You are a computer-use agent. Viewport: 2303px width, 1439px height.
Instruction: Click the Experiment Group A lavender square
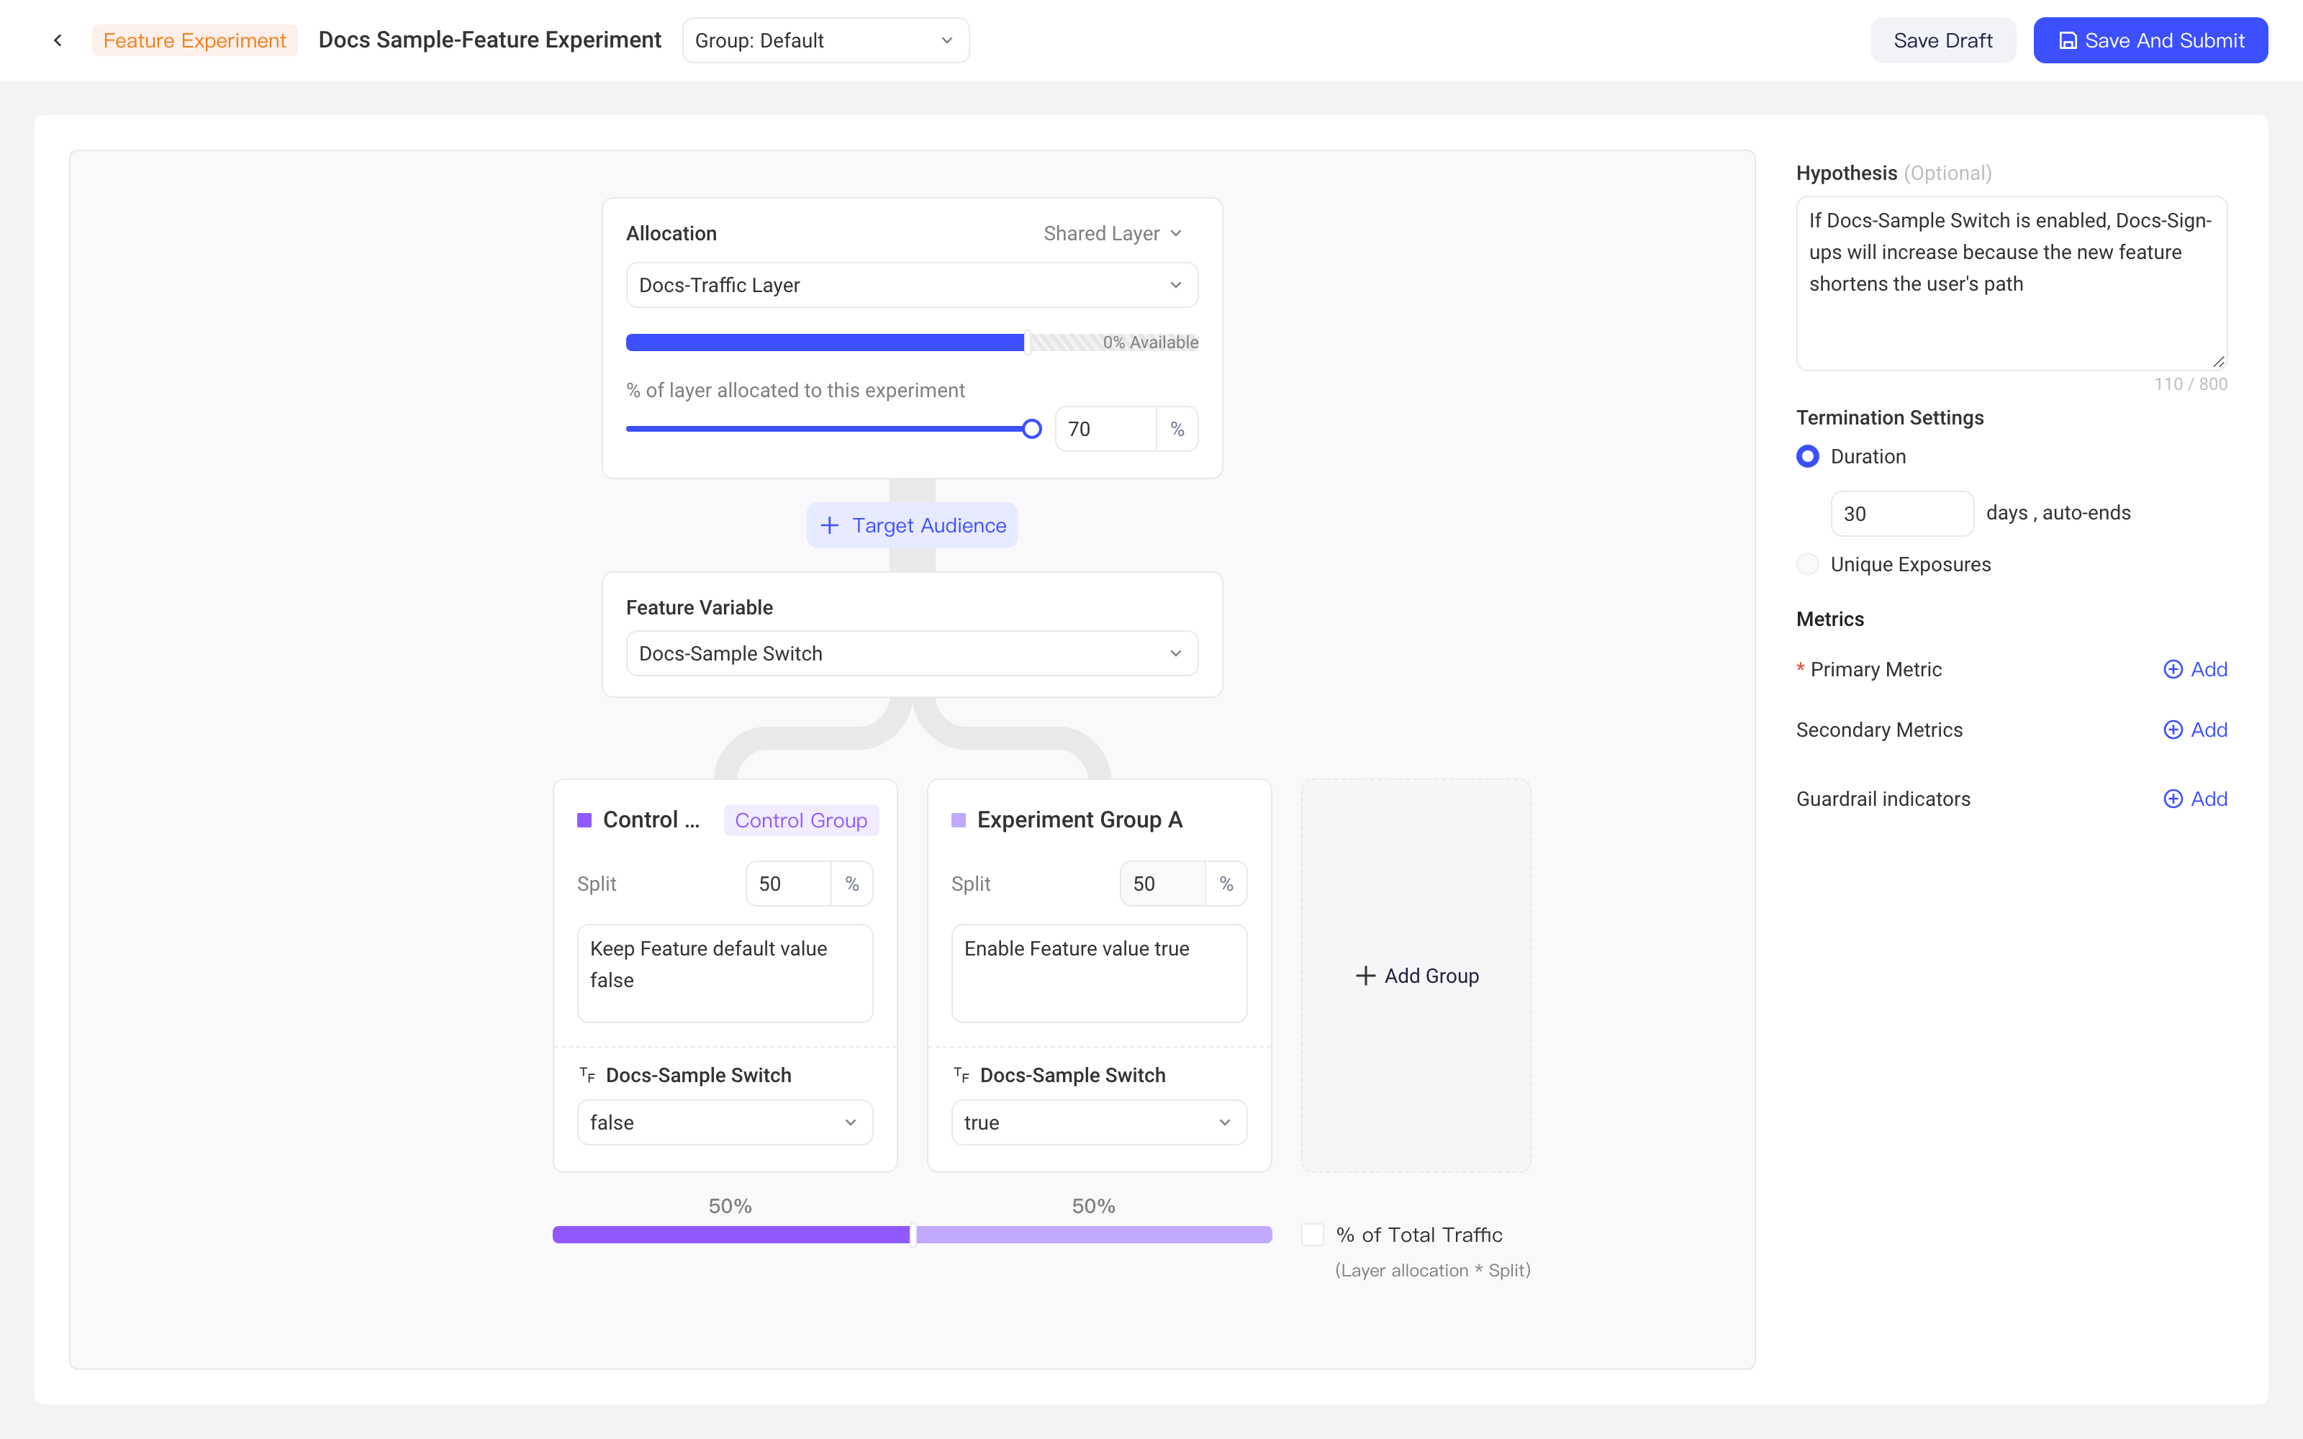[x=959, y=820]
